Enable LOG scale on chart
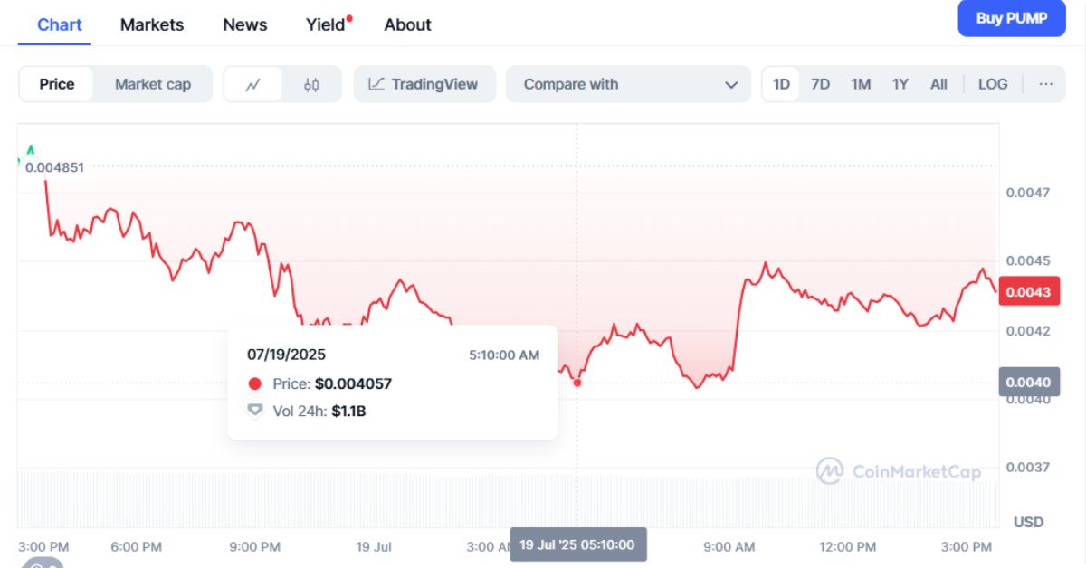 point(992,84)
